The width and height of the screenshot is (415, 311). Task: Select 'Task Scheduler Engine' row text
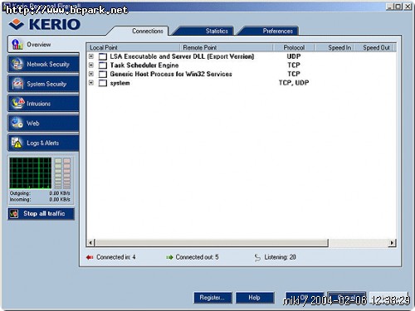144,66
